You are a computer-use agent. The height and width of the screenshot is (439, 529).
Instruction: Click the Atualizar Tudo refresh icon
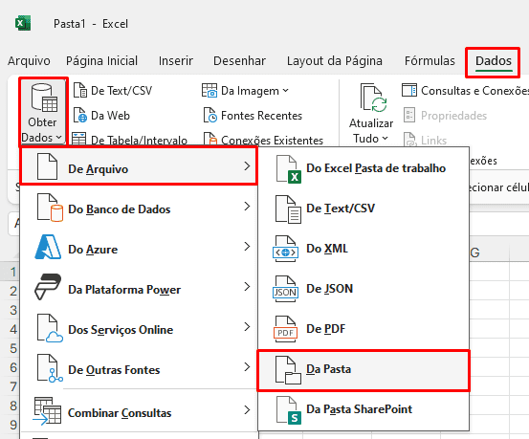point(373,98)
